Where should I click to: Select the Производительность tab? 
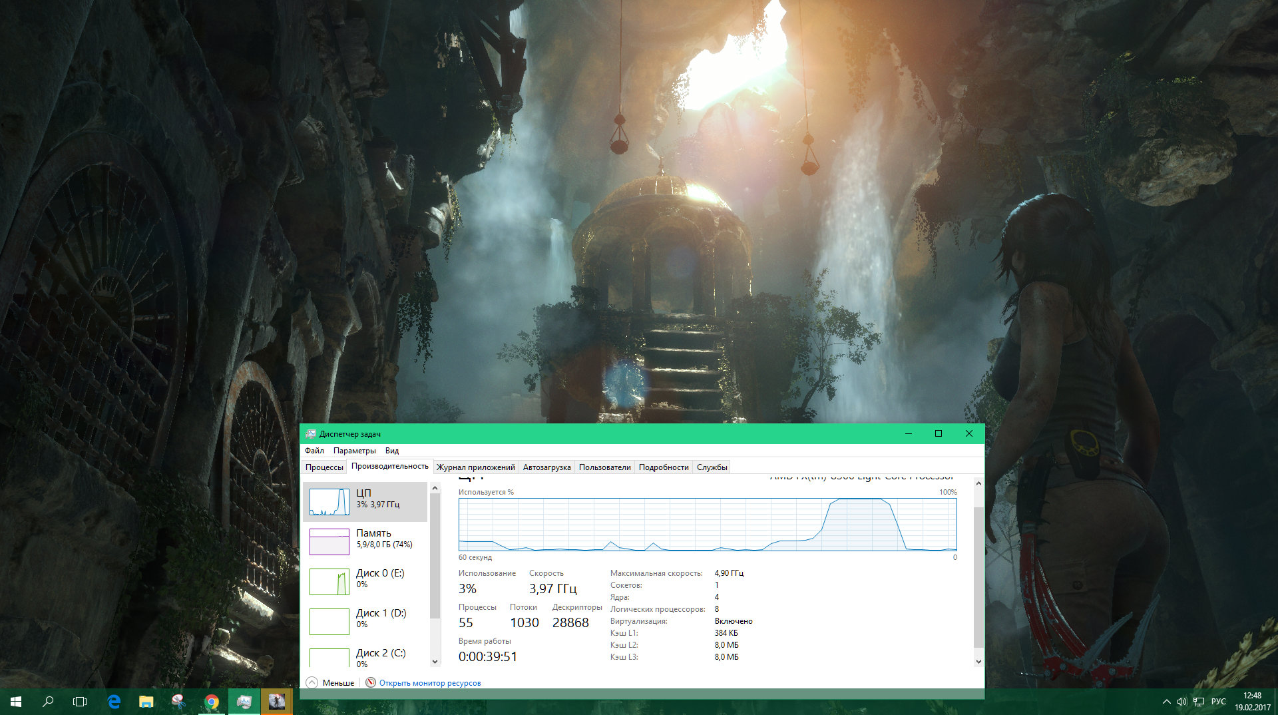390,466
